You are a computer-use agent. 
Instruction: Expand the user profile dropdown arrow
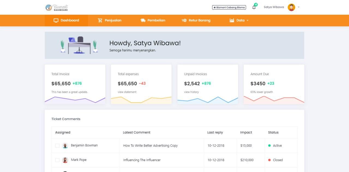coord(299,7)
